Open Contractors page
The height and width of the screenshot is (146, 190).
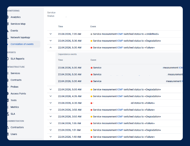click(x=17, y=127)
